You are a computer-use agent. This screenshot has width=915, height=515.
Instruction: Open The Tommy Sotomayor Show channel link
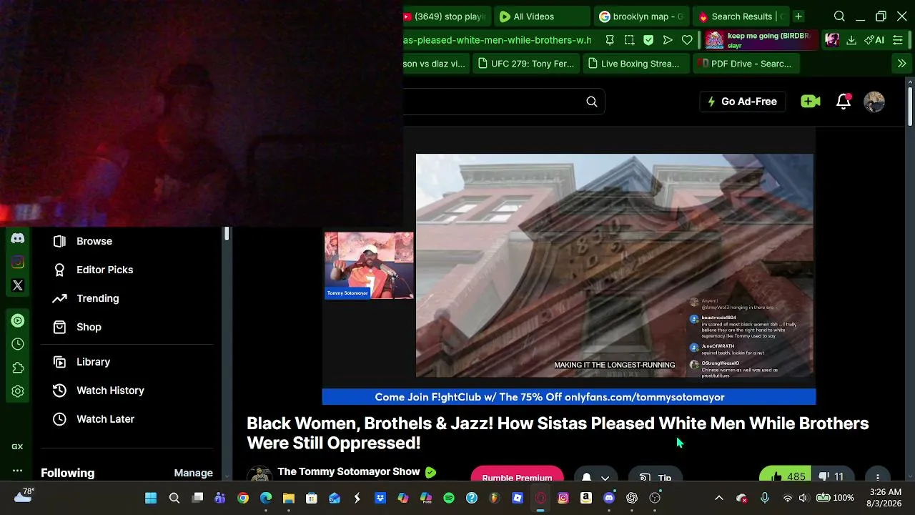coord(348,472)
